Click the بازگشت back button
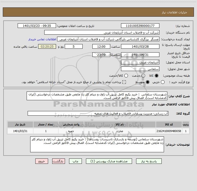 (59, 161)
